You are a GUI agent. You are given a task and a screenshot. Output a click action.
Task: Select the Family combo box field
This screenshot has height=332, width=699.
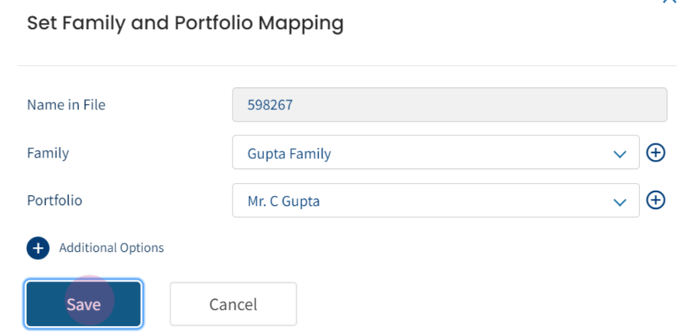(x=436, y=152)
